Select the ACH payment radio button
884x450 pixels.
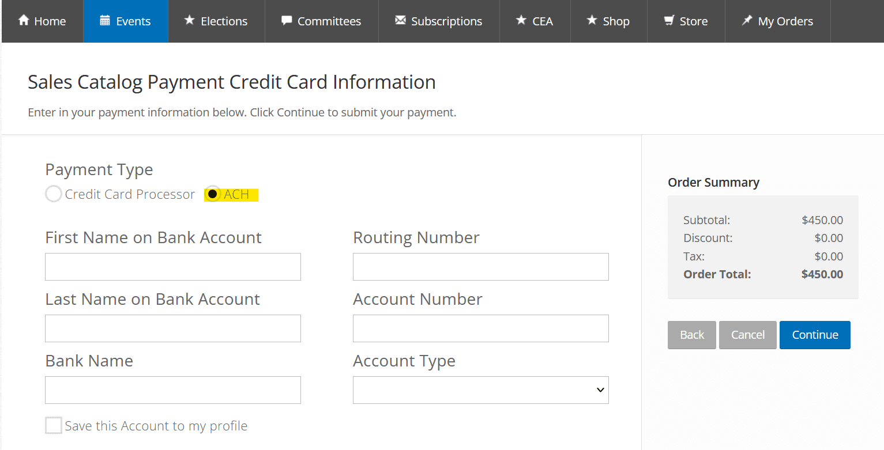tap(213, 194)
